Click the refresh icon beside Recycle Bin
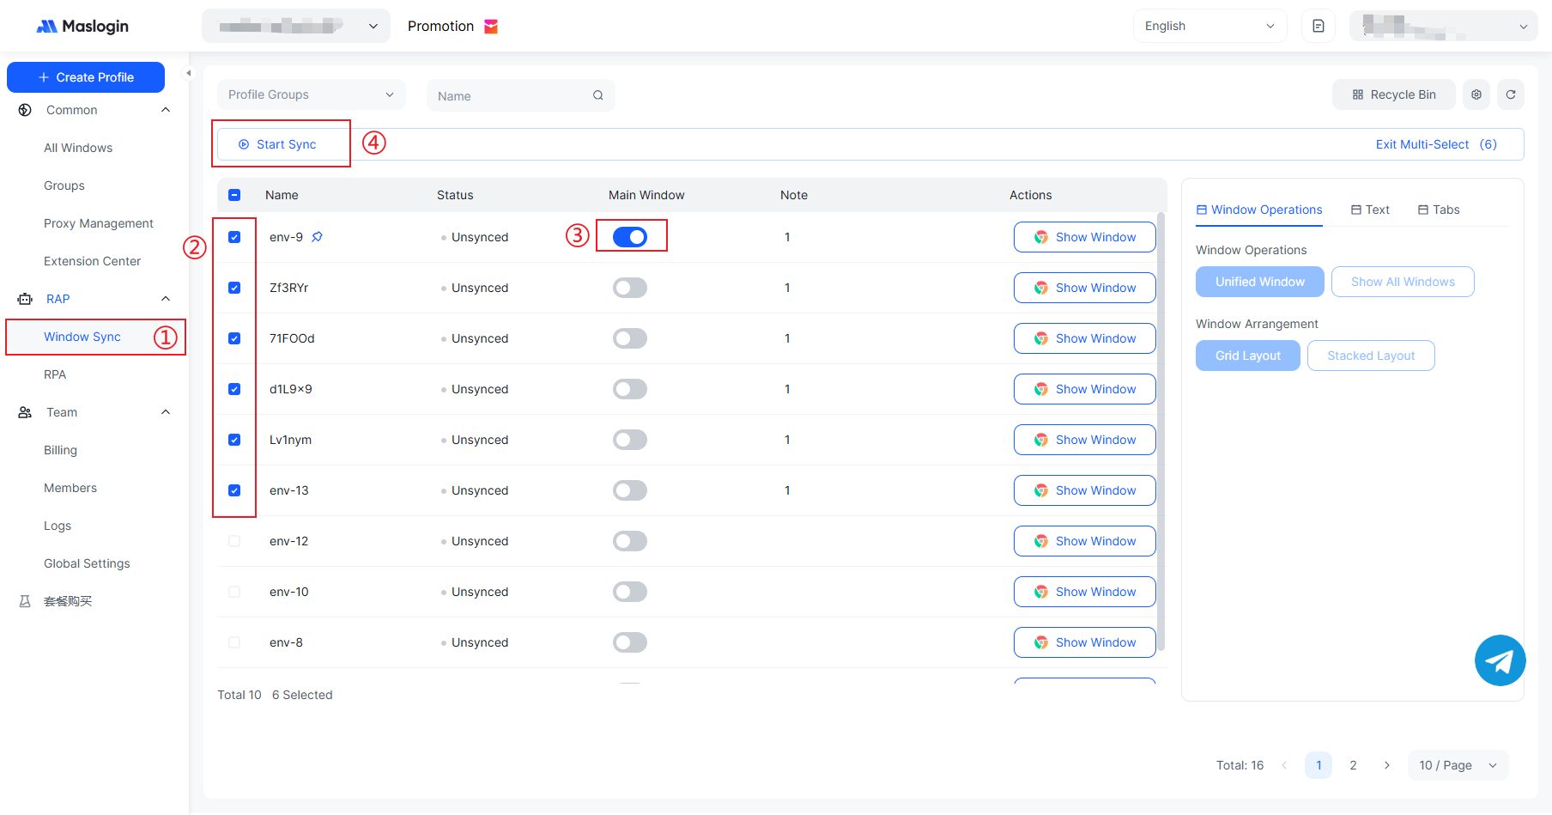The image size is (1552, 815). [1510, 94]
